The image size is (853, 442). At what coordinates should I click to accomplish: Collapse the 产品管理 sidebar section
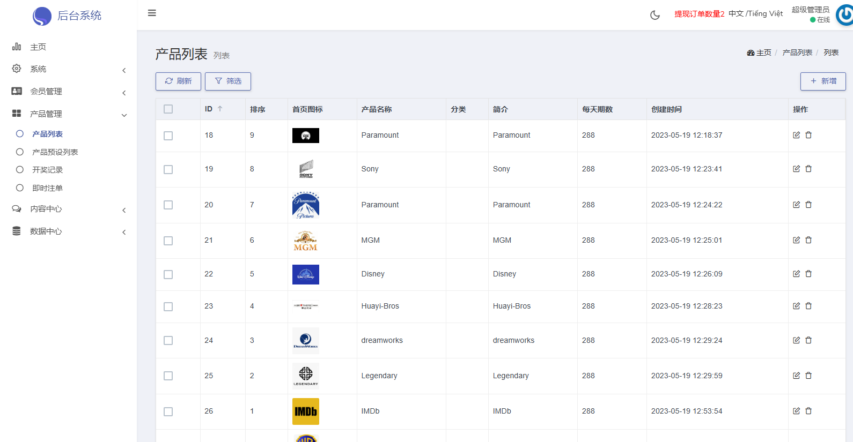pyautogui.click(x=69, y=114)
